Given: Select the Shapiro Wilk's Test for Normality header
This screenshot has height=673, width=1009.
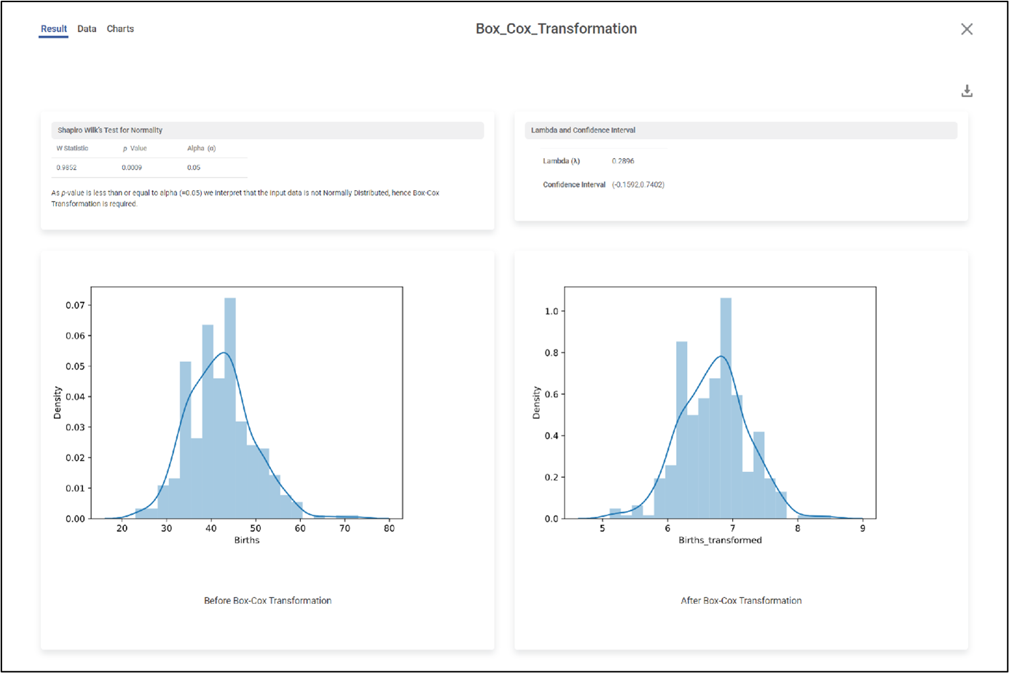Looking at the screenshot, I should pos(110,130).
